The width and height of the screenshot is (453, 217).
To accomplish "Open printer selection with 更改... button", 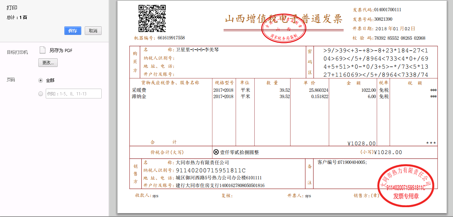I will [48, 63].
